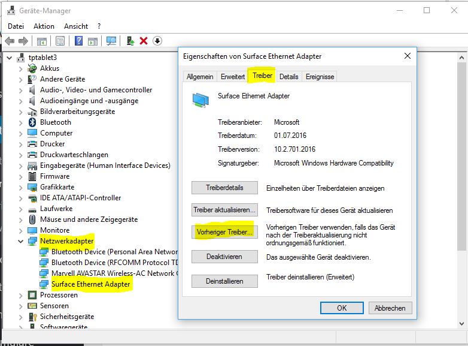Click the Deinstallieren button
Image resolution: width=468 pixels, height=346 pixels.
click(224, 281)
